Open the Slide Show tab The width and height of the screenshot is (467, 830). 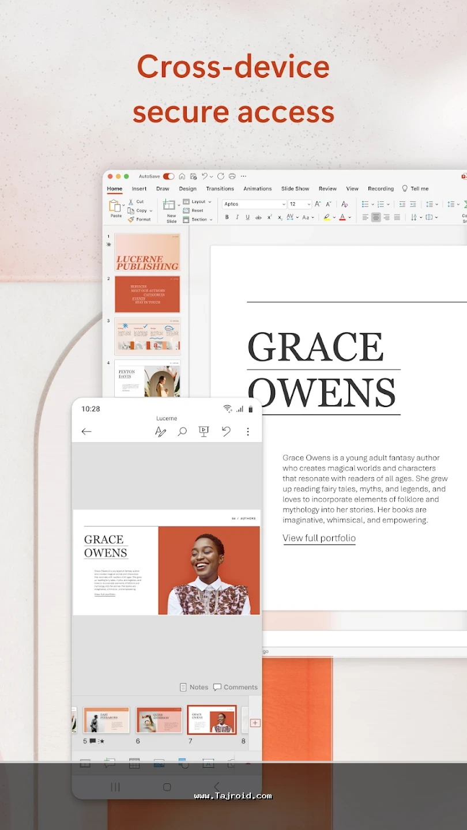[x=295, y=188]
